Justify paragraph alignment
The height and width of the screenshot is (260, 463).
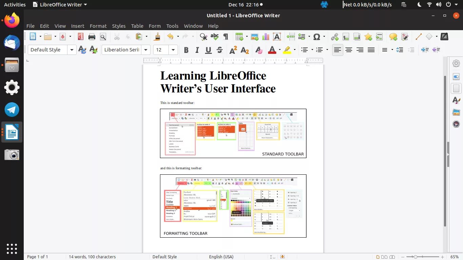coord(371,50)
